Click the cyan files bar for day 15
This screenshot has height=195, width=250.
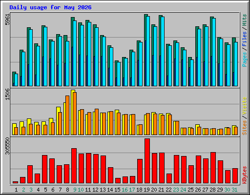coord(119,74)
